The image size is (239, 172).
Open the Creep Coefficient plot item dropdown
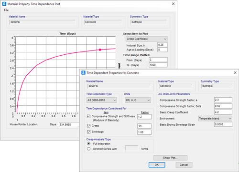click(146, 39)
